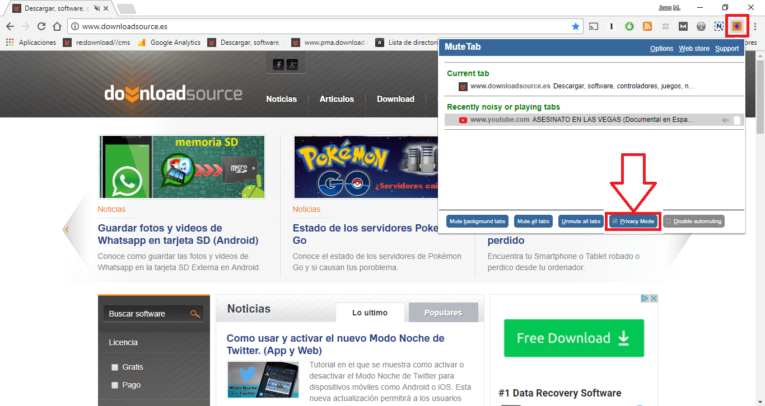Screen dimensions: 765x406
Task: Open a new browser tab
Action: (x=127, y=8)
